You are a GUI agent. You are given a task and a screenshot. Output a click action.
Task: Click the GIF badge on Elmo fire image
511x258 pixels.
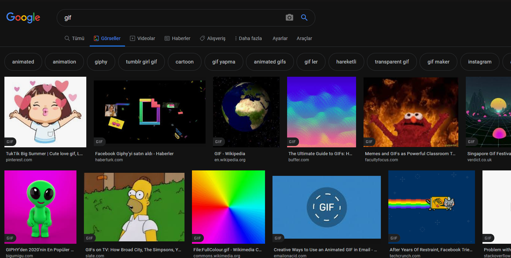pyautogui.click(x=369, y=142)
